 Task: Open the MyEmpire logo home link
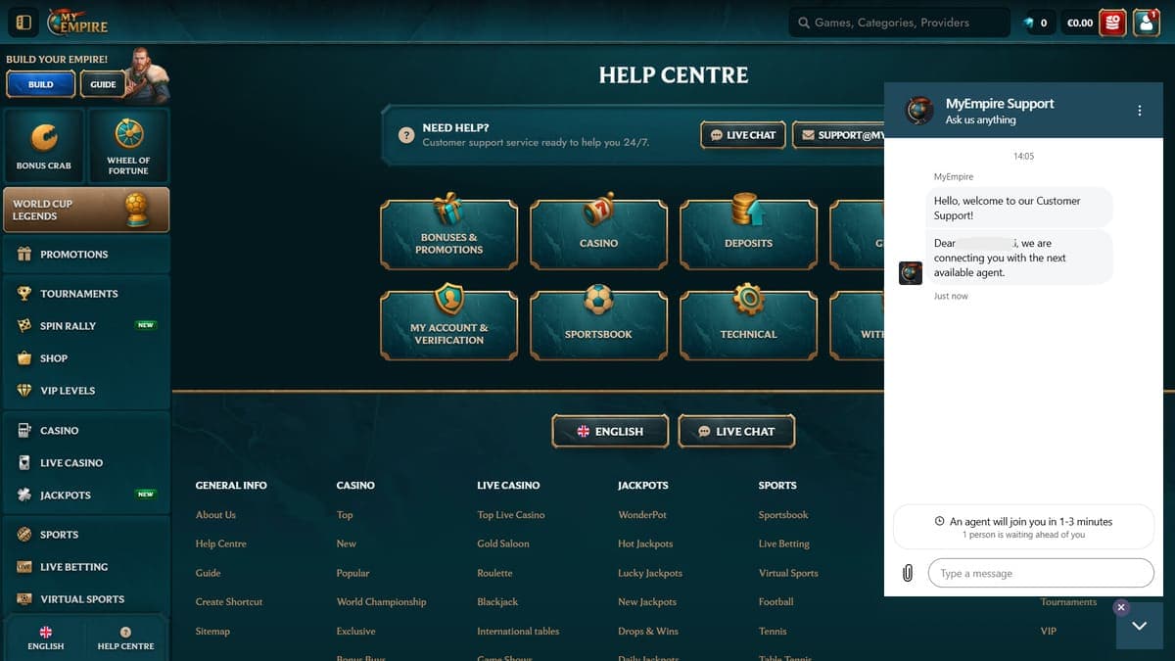point(77,22)
